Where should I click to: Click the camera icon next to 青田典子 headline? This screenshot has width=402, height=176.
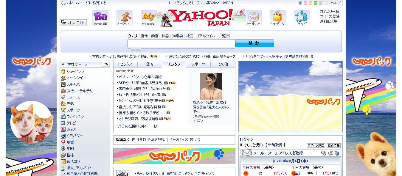pyautogui.click(x=168, y=89)
